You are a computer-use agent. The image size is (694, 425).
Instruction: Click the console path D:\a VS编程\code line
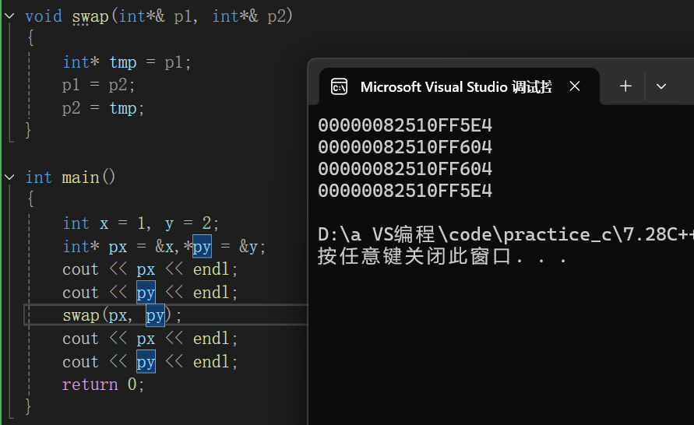(506, 234)
